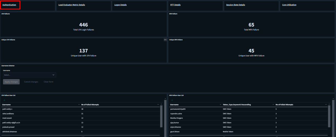Open the Authentication dashboard link
336x137 pixels.
[9, 5]
